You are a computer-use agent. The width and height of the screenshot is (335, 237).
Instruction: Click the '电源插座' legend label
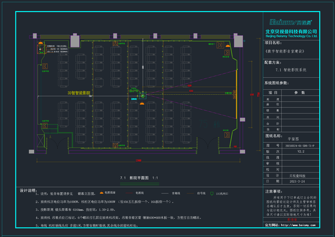[110, 192]
